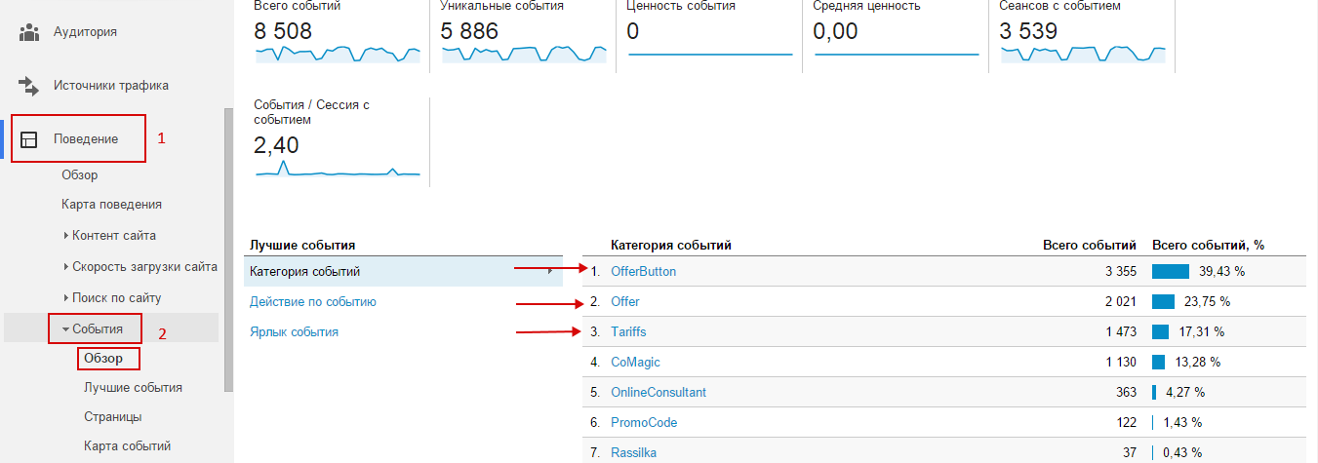The width and height of the screenshot is (1318, 463).
Task: Select Категория событий dimension row
Action: [x=403, y=271]
